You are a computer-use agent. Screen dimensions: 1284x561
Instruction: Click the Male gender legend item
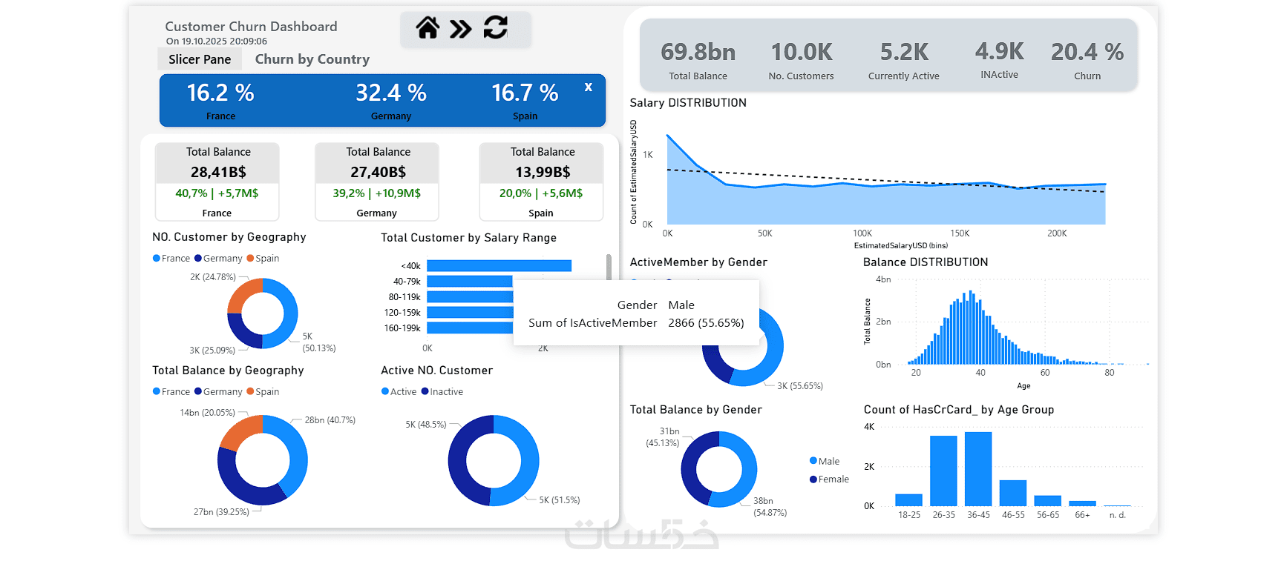pyautogui.click(x=825, y=461)
